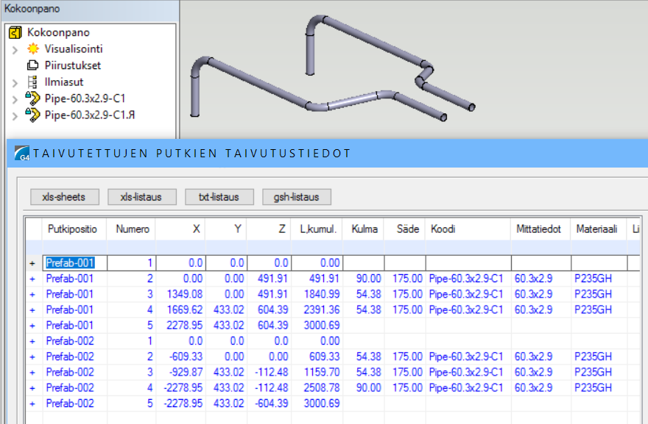Expand the Ilmiasut tree node

point(15,82)
